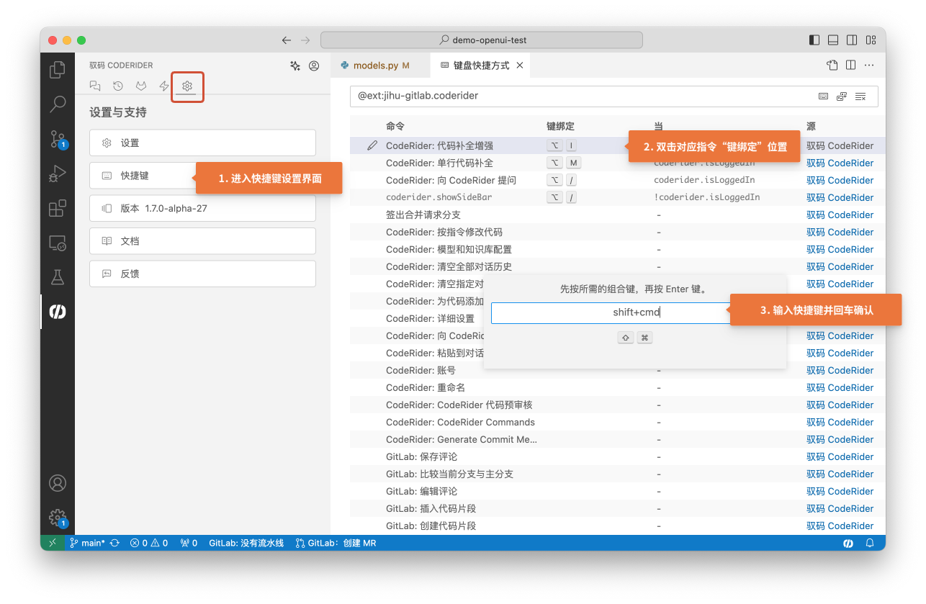This screenshot has width=926, height=604.
Task: Go forward with the title bar arrow
Action: pyautogui.click(x=305, y=40)
